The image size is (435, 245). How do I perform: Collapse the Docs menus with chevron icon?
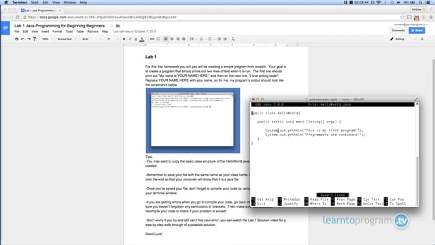422,39
